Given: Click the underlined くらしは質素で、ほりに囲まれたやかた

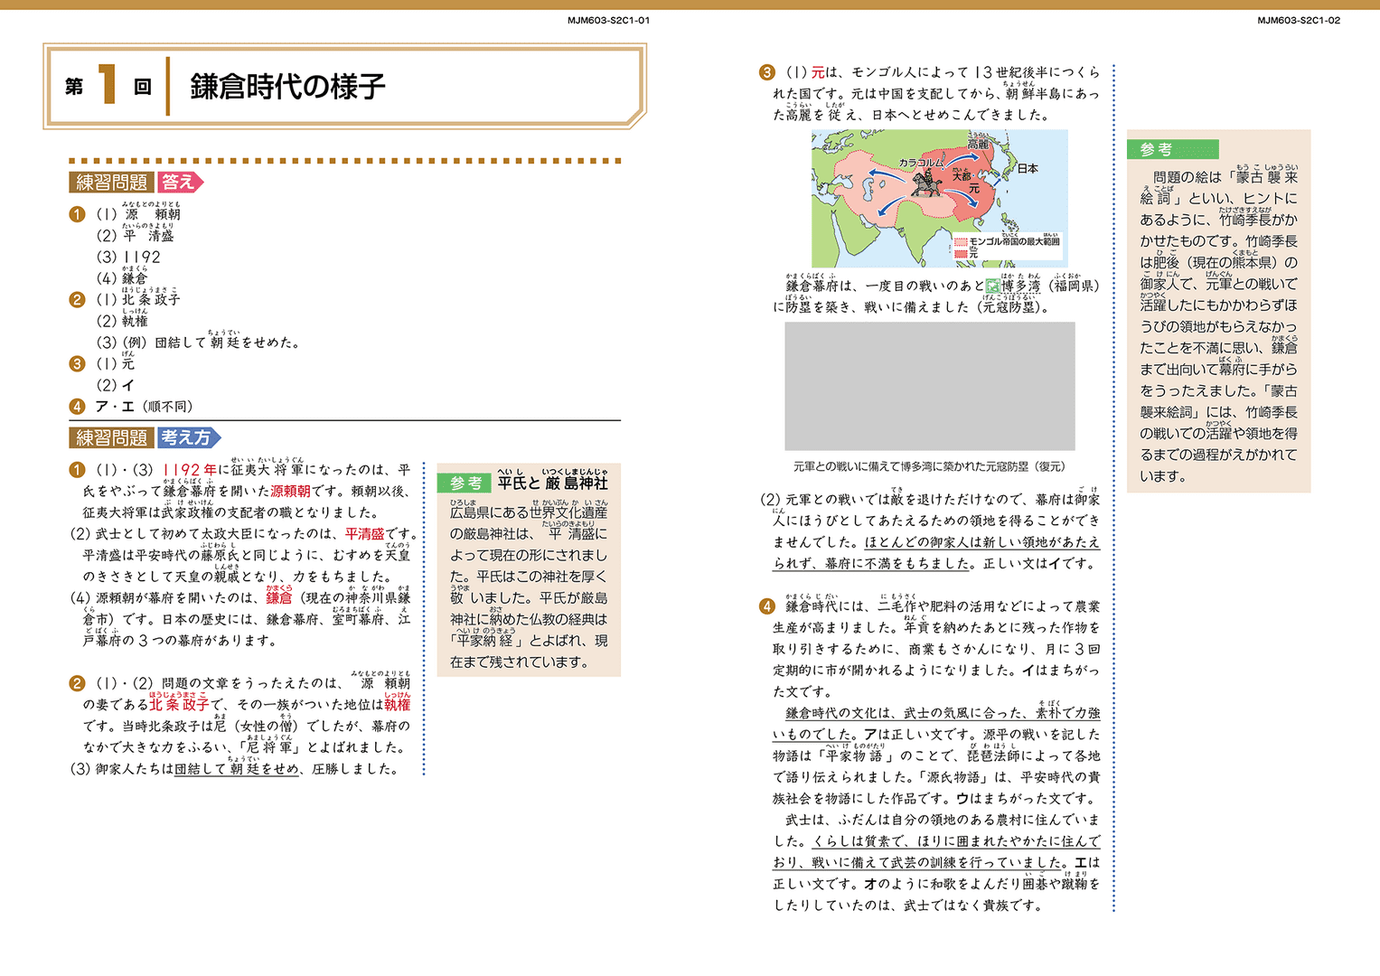Looking at the screenshot, I should coord(956,841).
